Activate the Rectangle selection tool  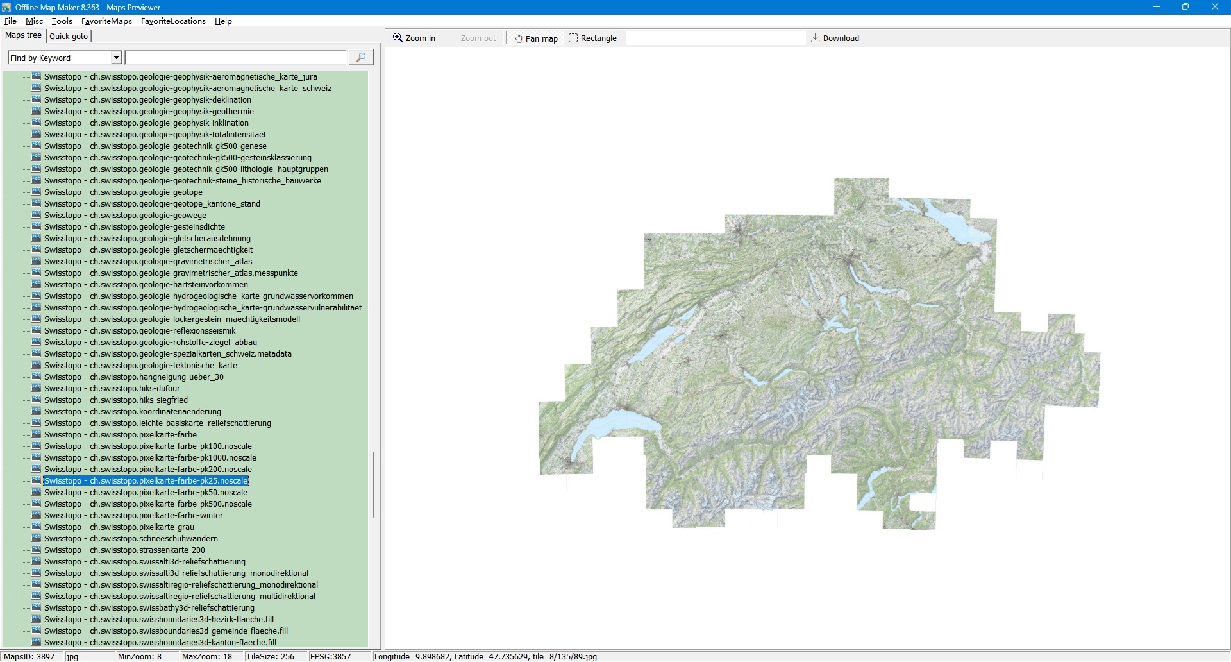(x=592, y=38)
